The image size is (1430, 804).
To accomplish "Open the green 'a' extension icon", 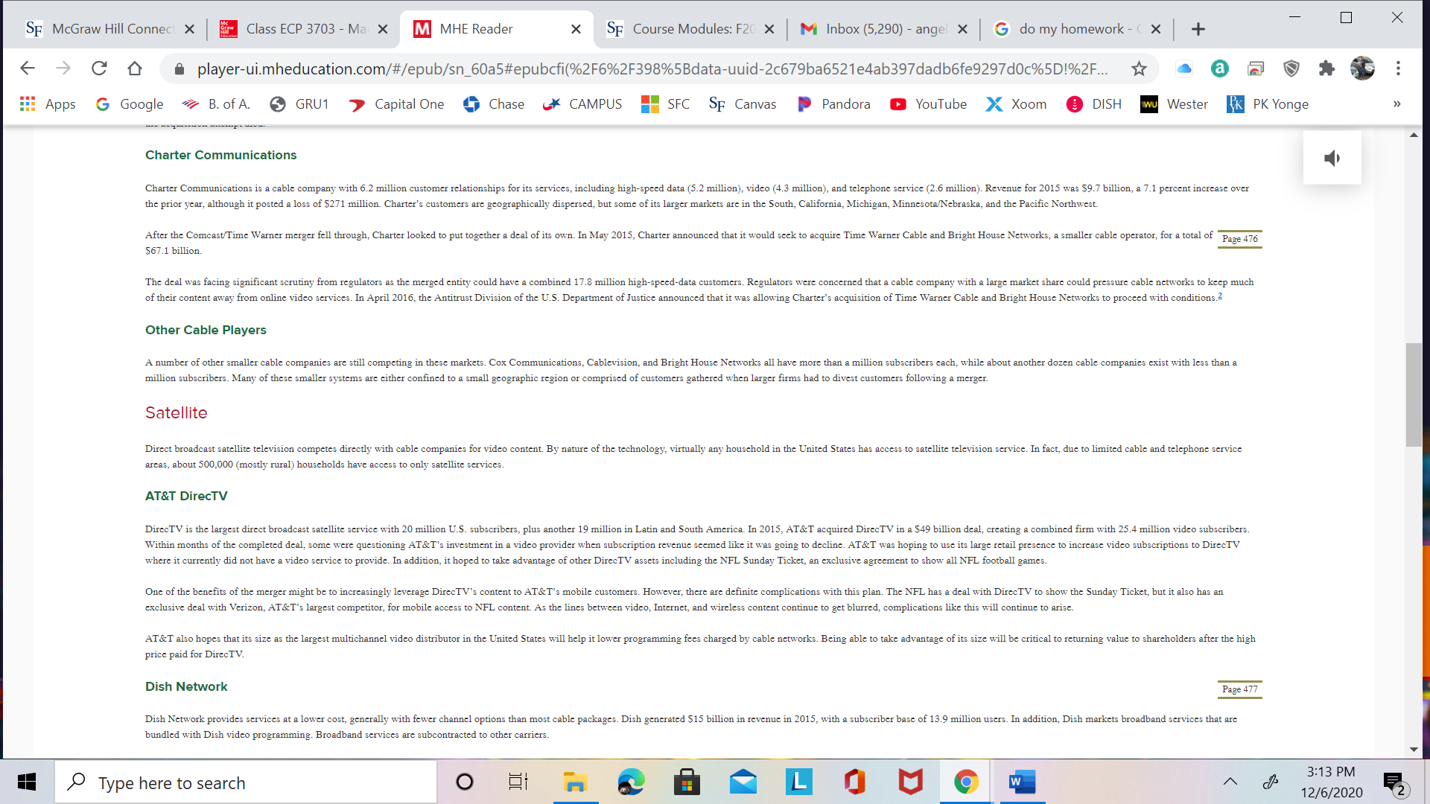I will pyautogui.click(x=1219, y=68).
